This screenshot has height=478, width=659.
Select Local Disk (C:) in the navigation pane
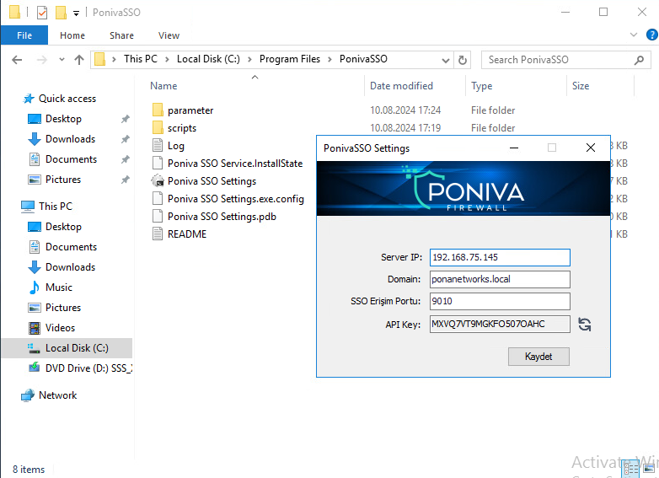(x=77, y=347)
